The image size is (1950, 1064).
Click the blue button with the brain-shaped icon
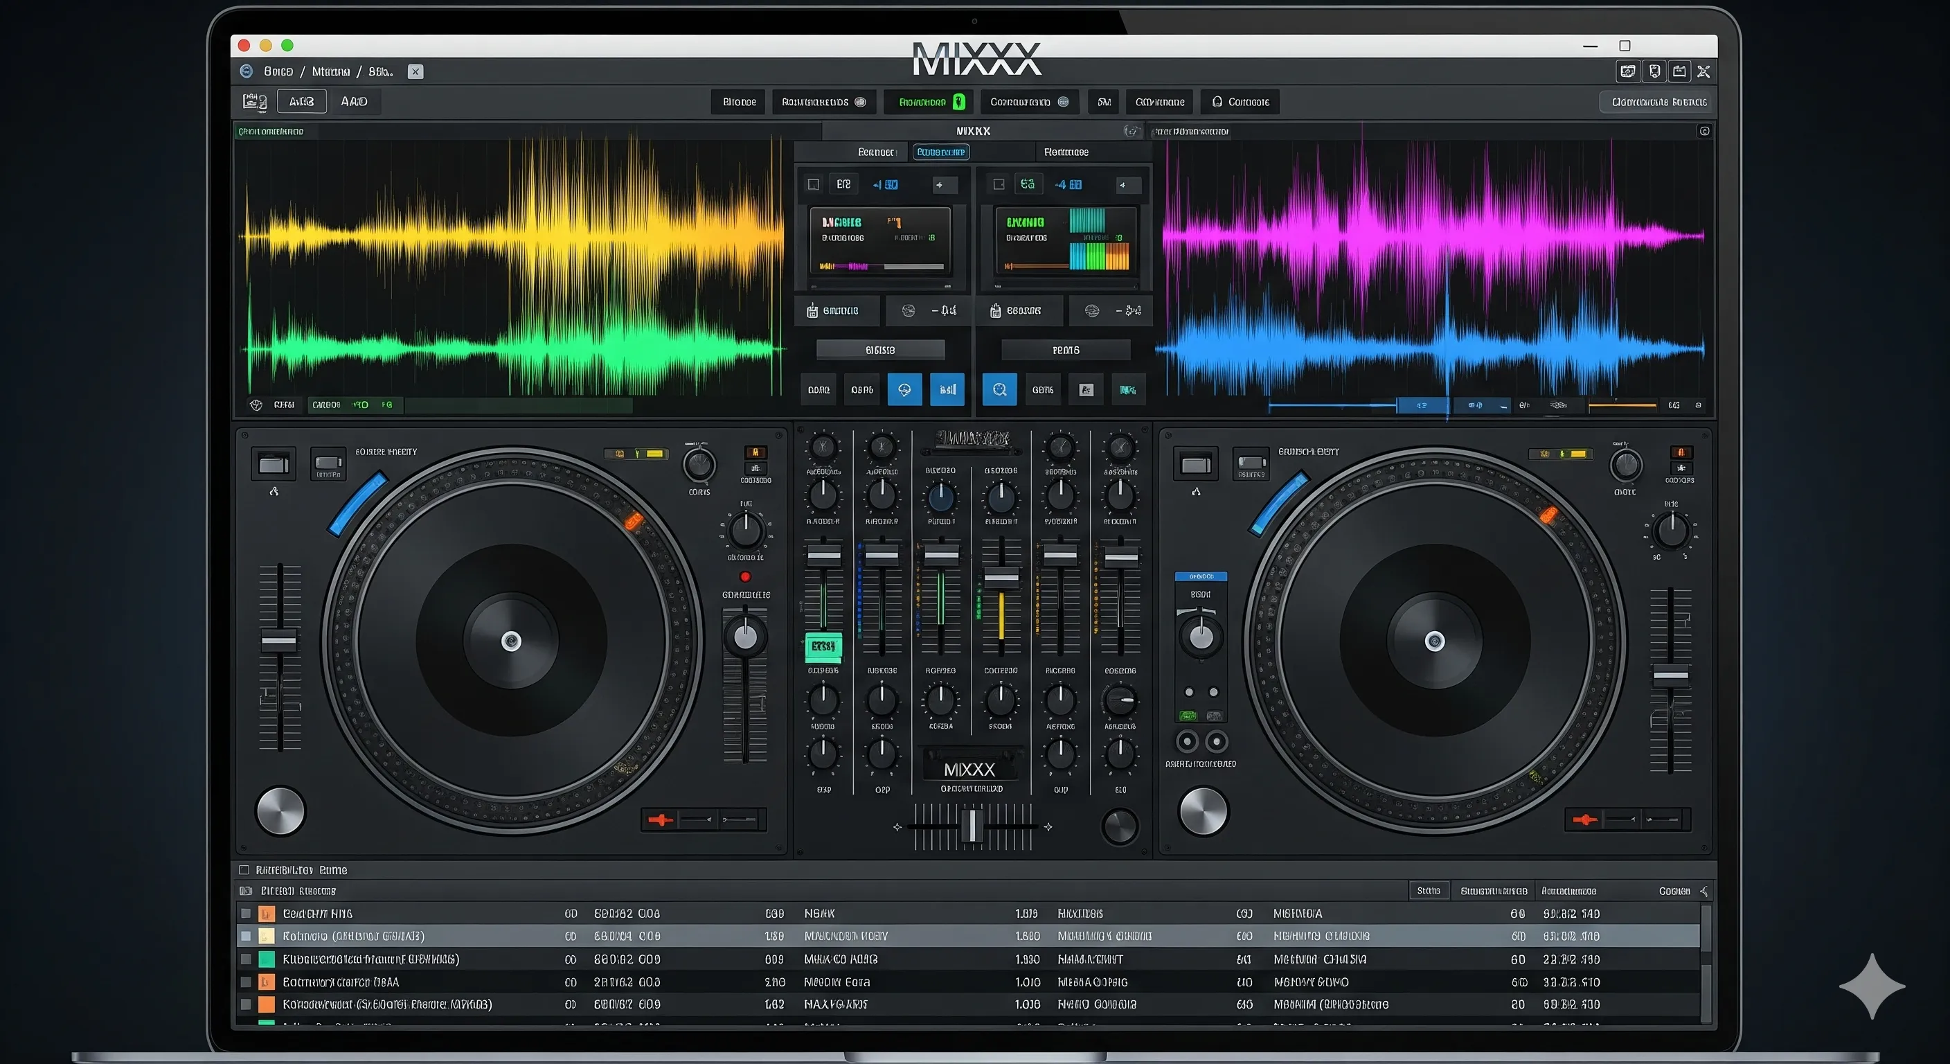[x=904, y=389]
